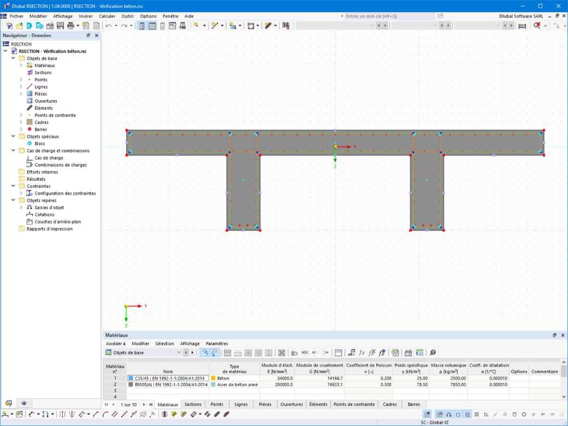Click the units 0.00 icon in the table toolbar
Viewport: 568px width, 426px height.
pos(420,352)
